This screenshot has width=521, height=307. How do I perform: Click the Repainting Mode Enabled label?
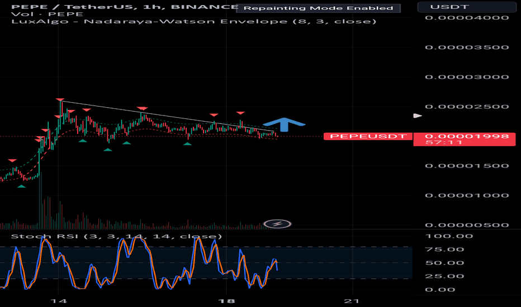(318, 8)
